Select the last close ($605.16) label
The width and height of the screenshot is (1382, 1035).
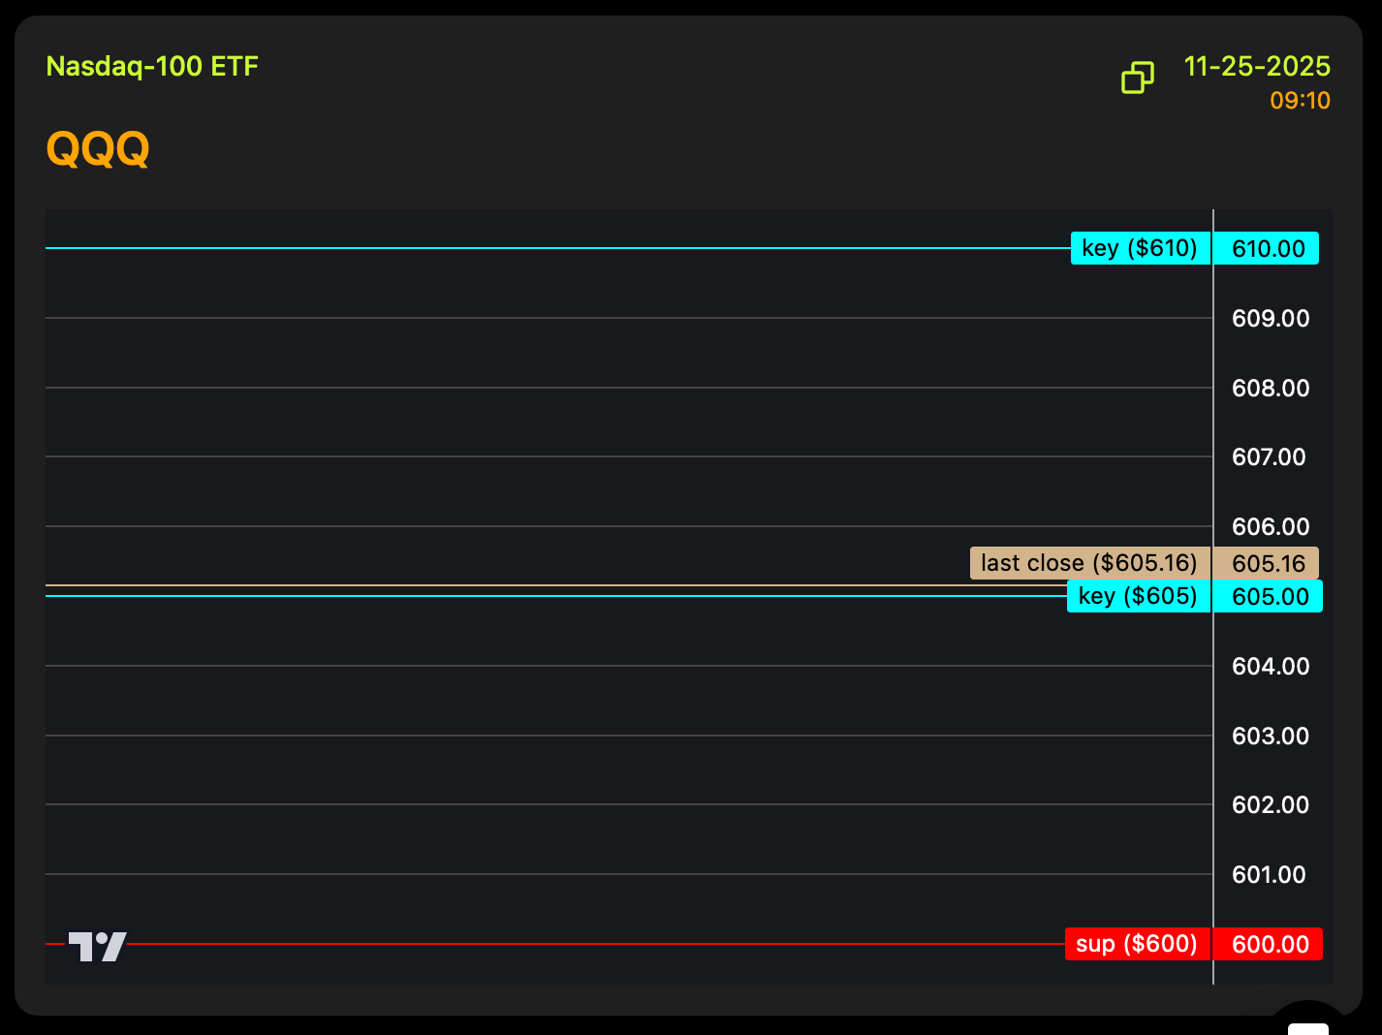click(1090, 563)
